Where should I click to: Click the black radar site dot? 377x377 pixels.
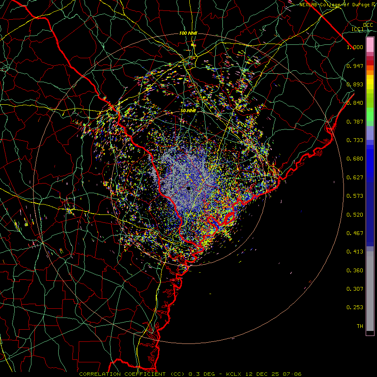pyautogui.click(x=189, y=188)
